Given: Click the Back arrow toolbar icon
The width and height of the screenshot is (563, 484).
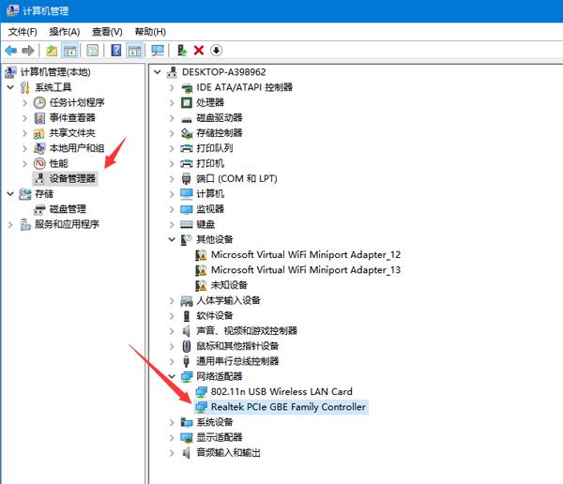Looking at the screenshot, I should 10,51.
